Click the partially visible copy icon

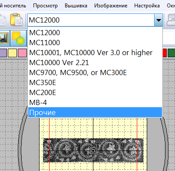click(3, 20)
